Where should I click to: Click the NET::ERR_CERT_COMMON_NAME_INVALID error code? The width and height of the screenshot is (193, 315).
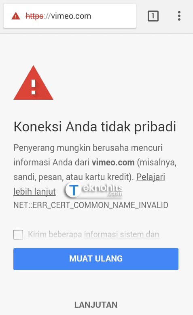pos(91,205)
